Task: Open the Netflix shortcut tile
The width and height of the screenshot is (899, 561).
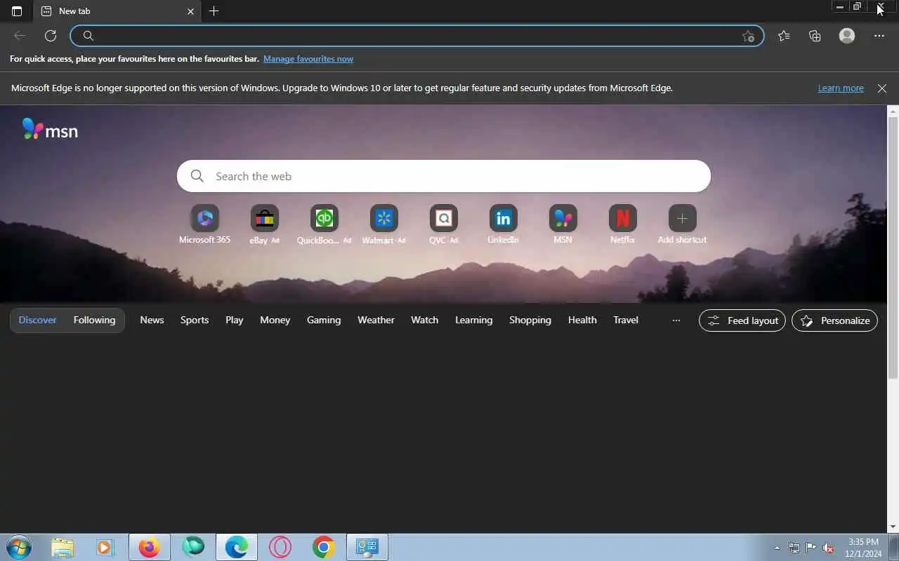Action: 622,224
